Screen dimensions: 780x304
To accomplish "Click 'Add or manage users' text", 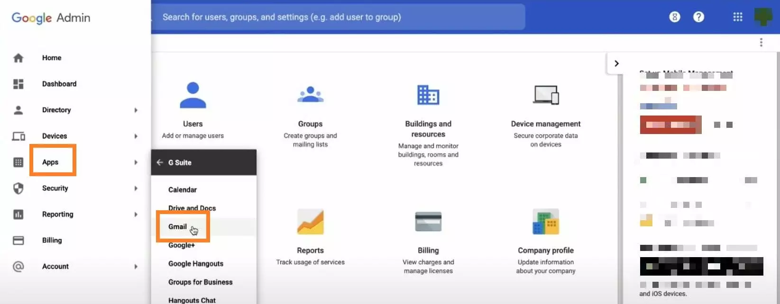I will (x=193, y=136).
